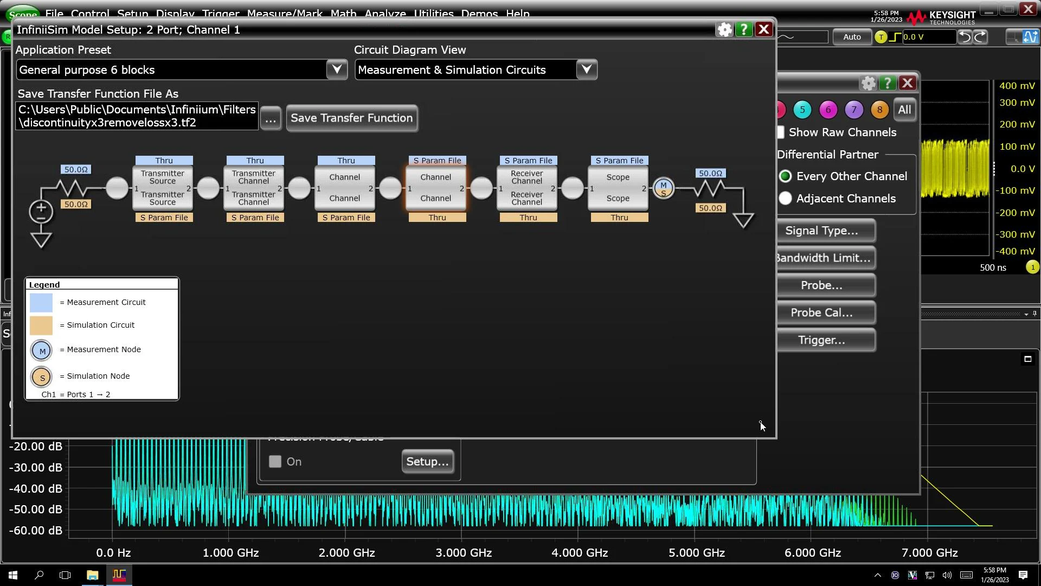Click node circle before Transmitter Source block
This screenshot has height=586, width=1041.
(x=117, y=188)
